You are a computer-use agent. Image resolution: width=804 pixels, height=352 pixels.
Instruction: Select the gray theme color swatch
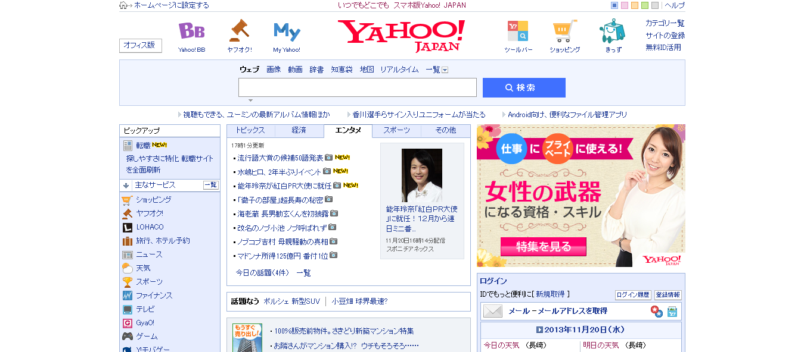[655, 5]
